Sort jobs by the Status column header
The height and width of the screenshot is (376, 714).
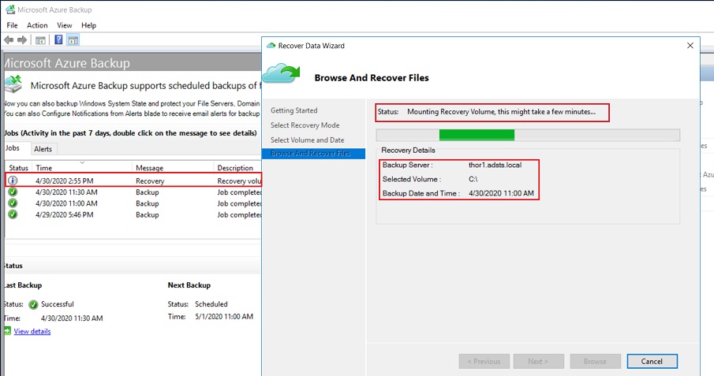tap(19, 168)
